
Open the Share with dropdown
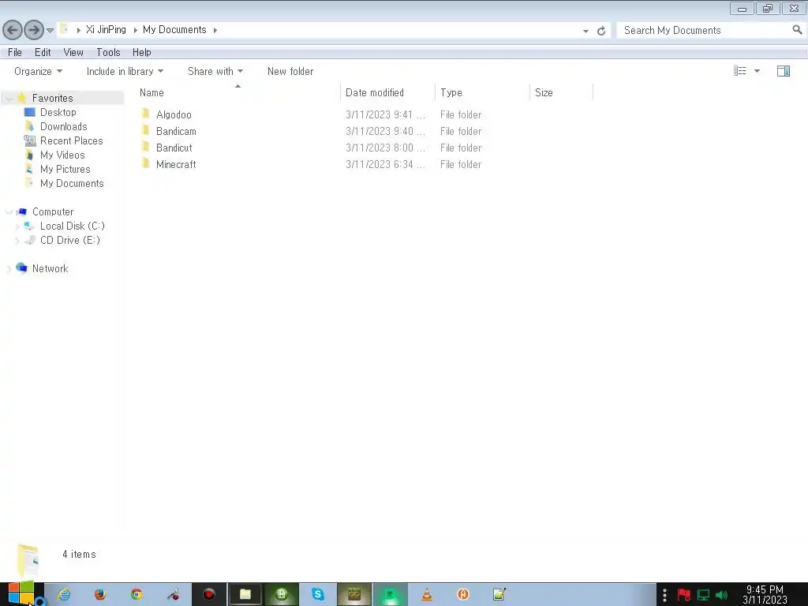pos(215,71)
